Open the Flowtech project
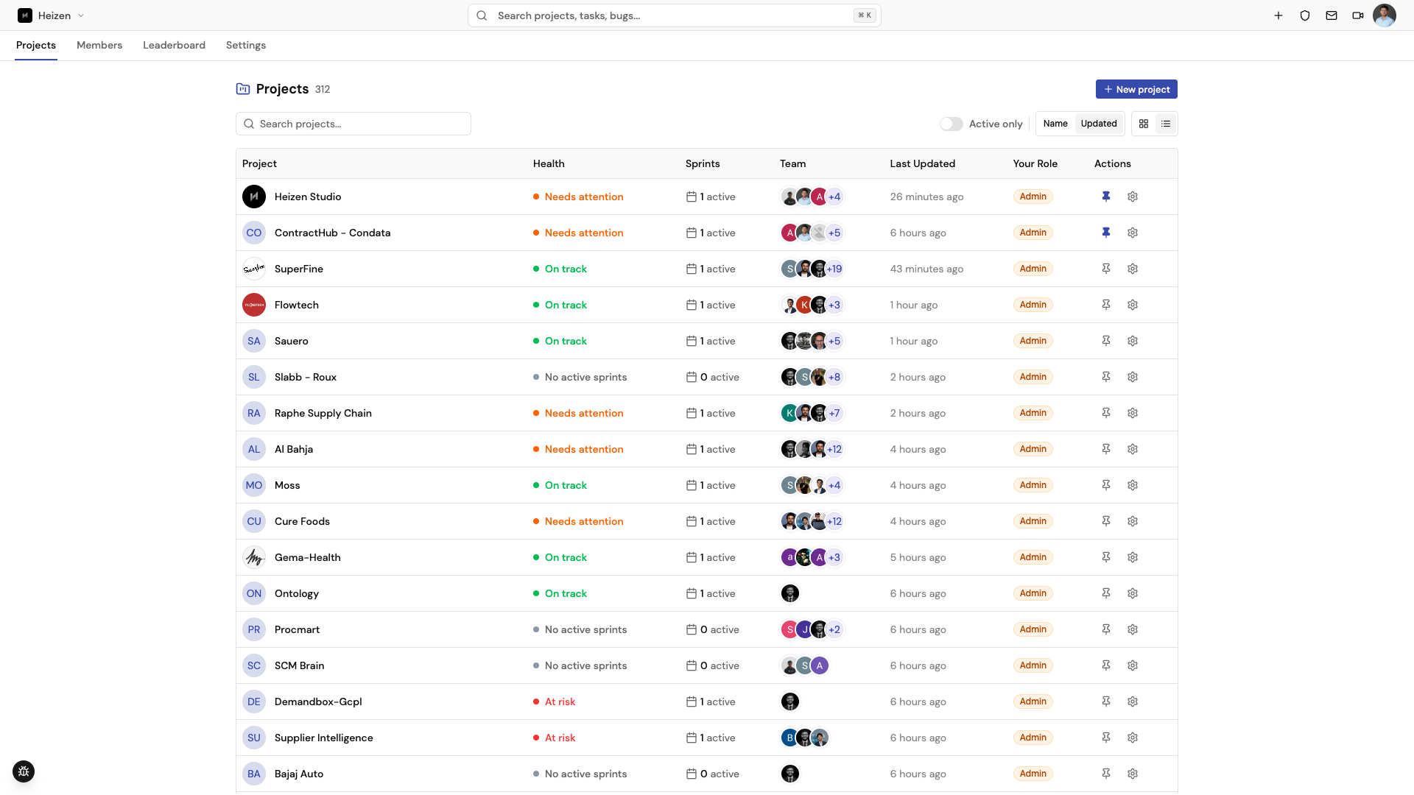This screenshot has height=795, width=1414. [x=297, y=305]
